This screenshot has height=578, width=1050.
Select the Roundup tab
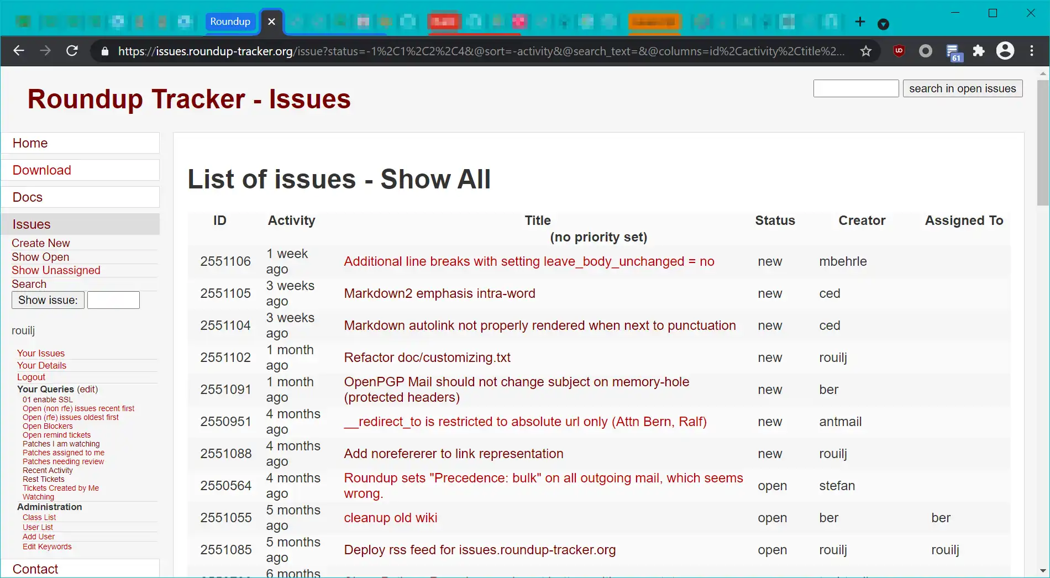[x=230, y=22]
